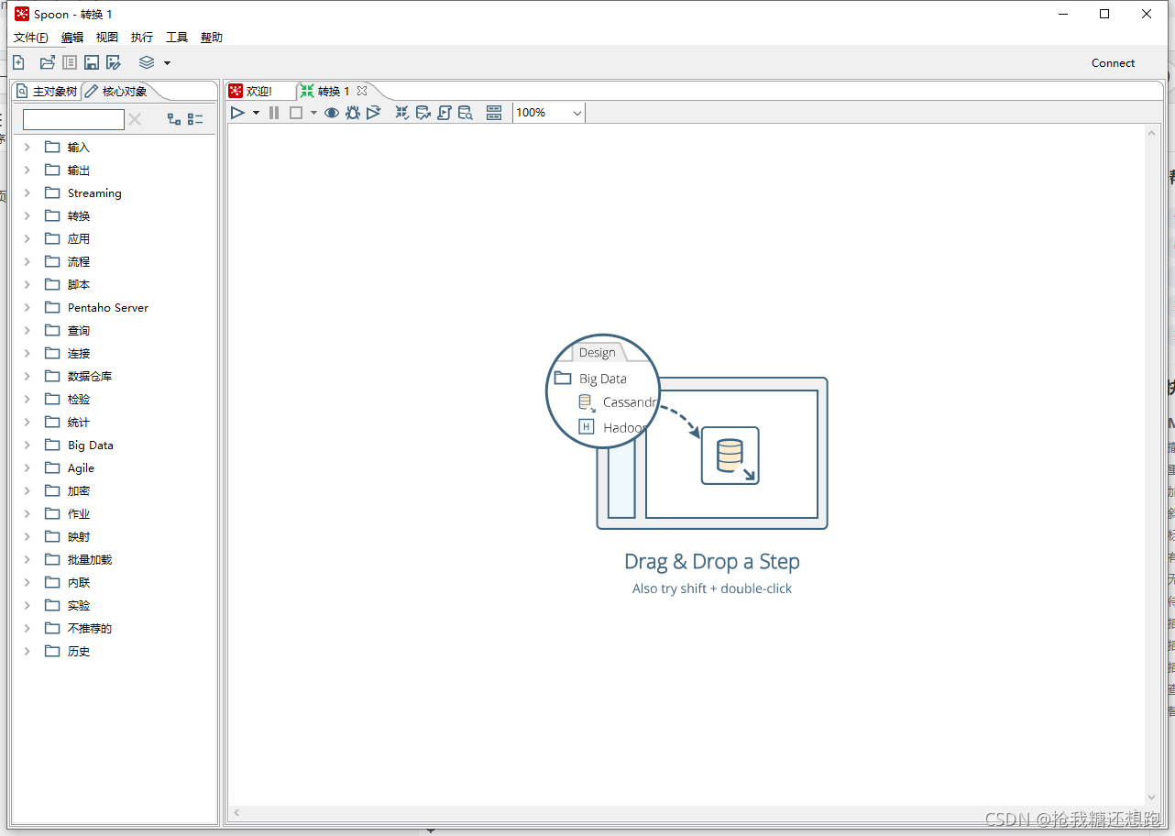Viewport: 1175px width, 836px height.
Task: Expand the 转换 folder
Action: point(27,215)
